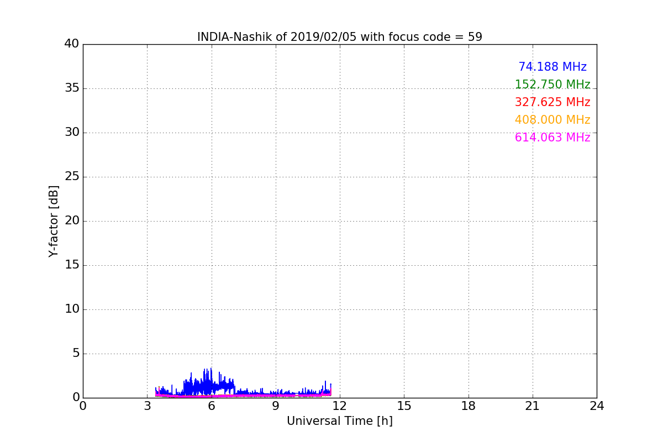
Task: Click the x-axis tick label 3
Action: click(147, 406)
